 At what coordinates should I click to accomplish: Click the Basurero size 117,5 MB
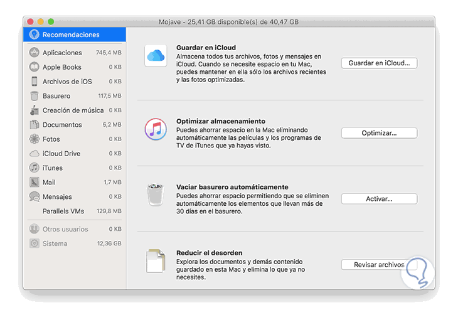pos(110,96)
